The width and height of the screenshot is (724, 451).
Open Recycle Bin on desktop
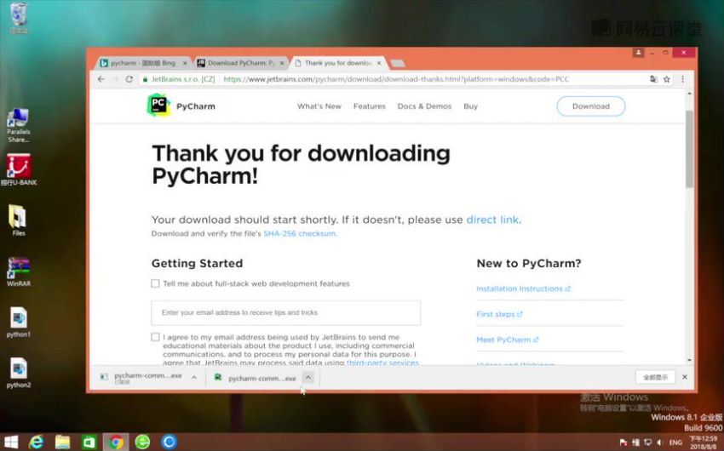click(x=19, y=18)
